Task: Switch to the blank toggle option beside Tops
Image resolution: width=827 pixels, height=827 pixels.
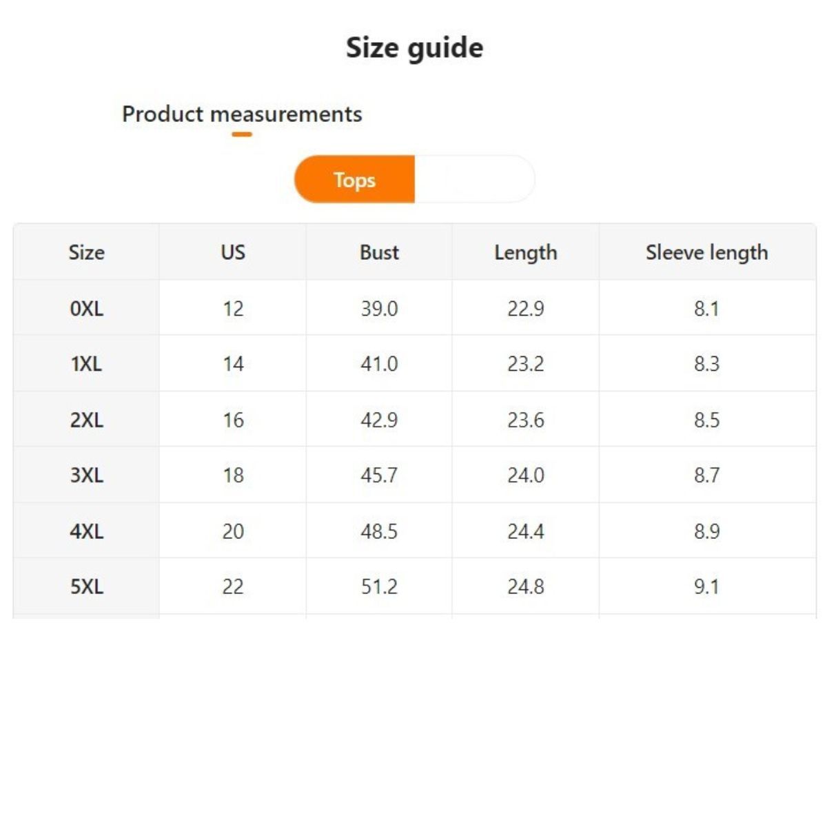Action: coord(474,180)
